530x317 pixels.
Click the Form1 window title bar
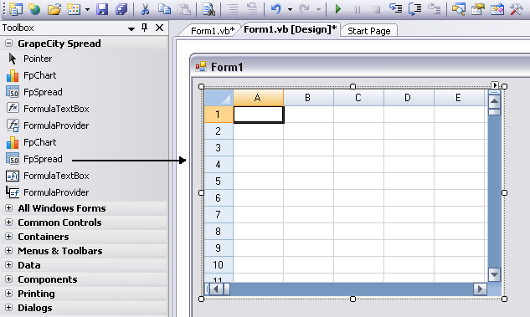(x=360, y=67)
